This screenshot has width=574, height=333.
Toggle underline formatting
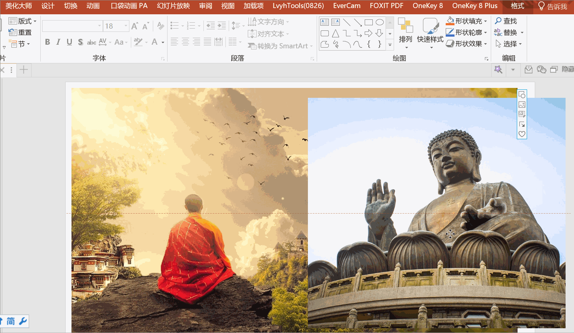point(69,42)
